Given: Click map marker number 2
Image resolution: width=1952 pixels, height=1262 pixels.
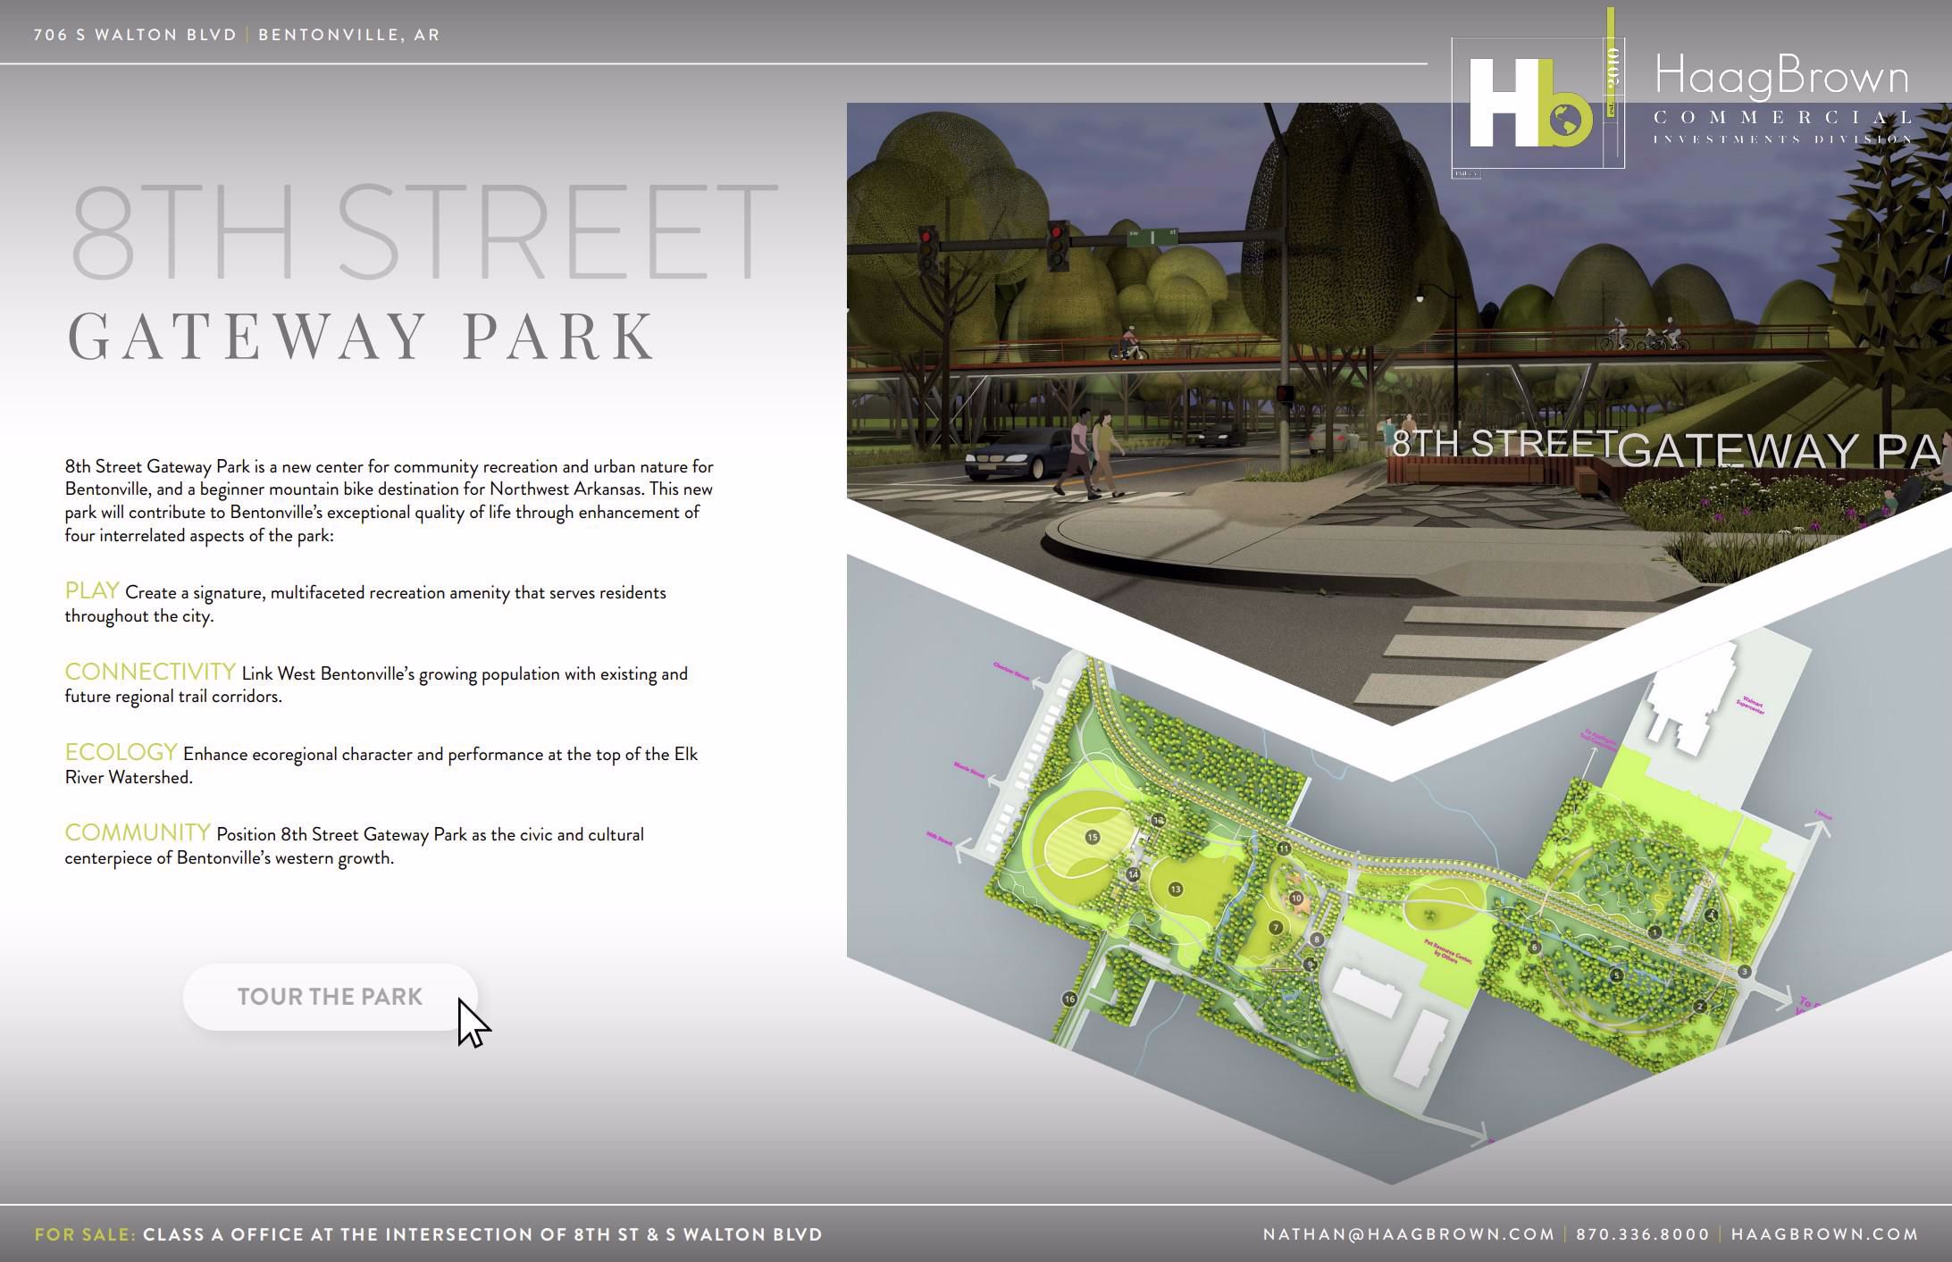Looking at the screenshot, I should pos(1699,1007).
